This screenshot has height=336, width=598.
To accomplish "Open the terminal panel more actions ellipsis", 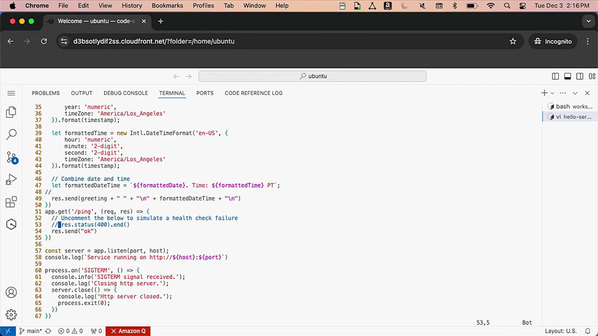I will click(563, 93).
